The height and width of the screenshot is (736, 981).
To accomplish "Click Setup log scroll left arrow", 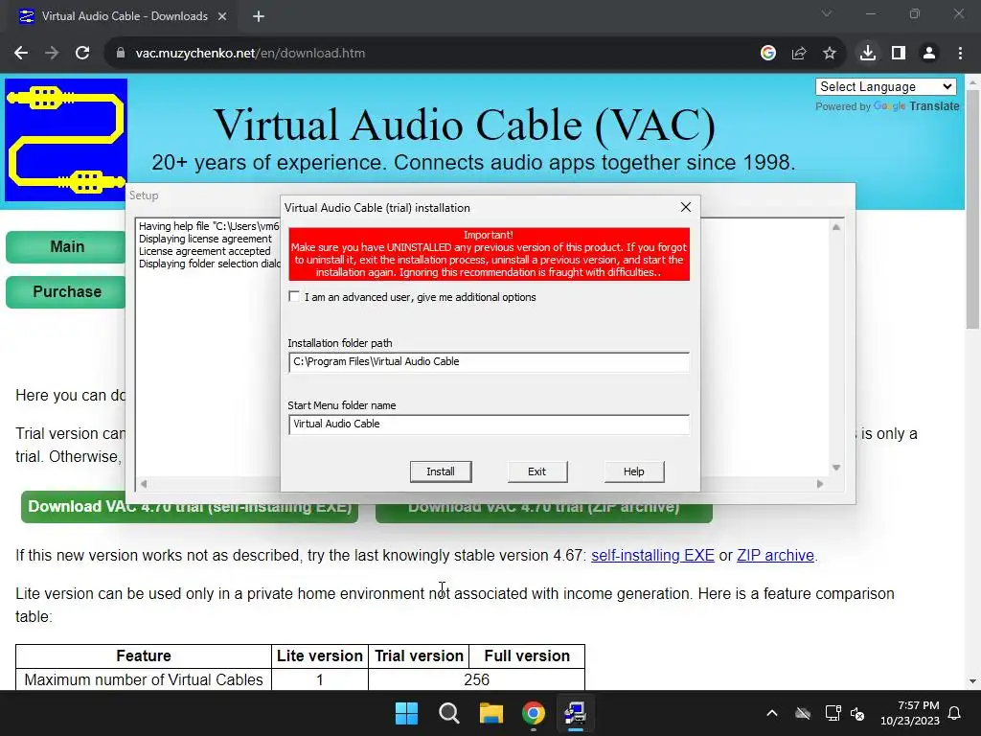I will [x=144, y=483].
